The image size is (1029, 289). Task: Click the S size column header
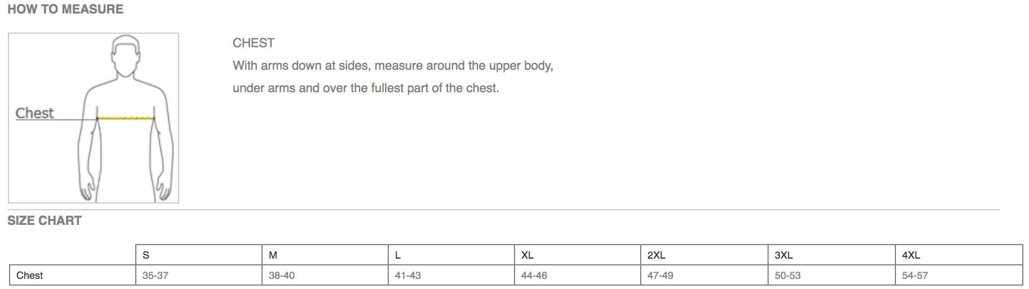point(199,255)
